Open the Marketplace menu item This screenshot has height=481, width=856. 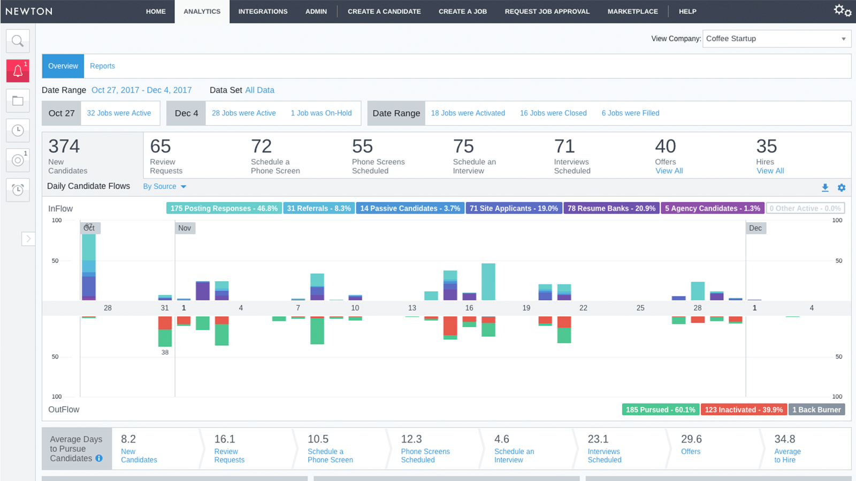[x=632, y=11]
